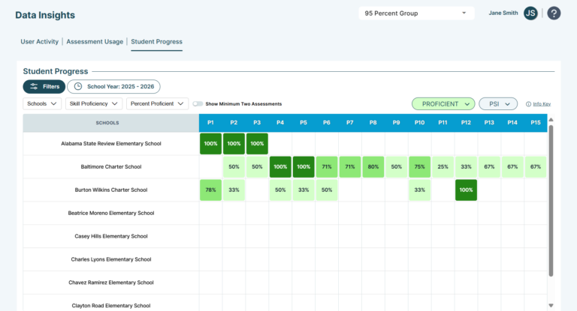Click scrollbar down arrow in table
Image resolution: width=577 pixels, height=311 pixels.
coord(551,305)
